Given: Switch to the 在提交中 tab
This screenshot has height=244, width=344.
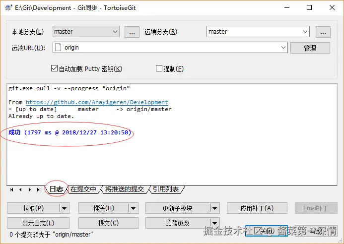Looking at the screenshot, I should [83, 189].
